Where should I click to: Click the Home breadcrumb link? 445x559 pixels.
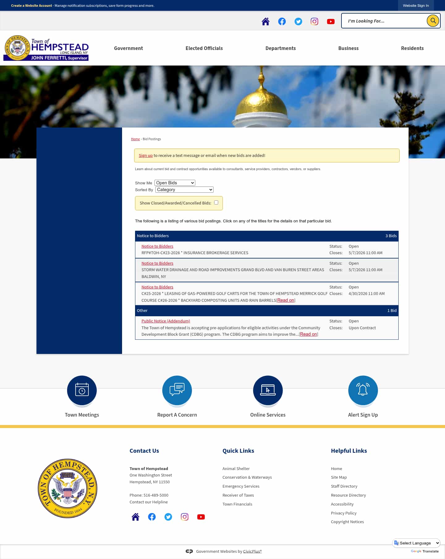(x=135, y=139)
